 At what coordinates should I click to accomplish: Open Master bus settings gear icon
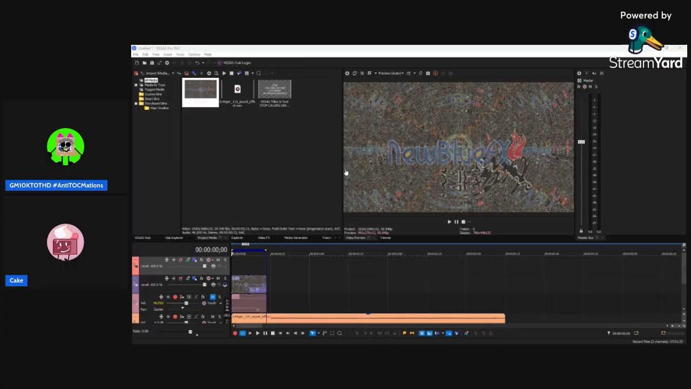click(x=579, y=73)
